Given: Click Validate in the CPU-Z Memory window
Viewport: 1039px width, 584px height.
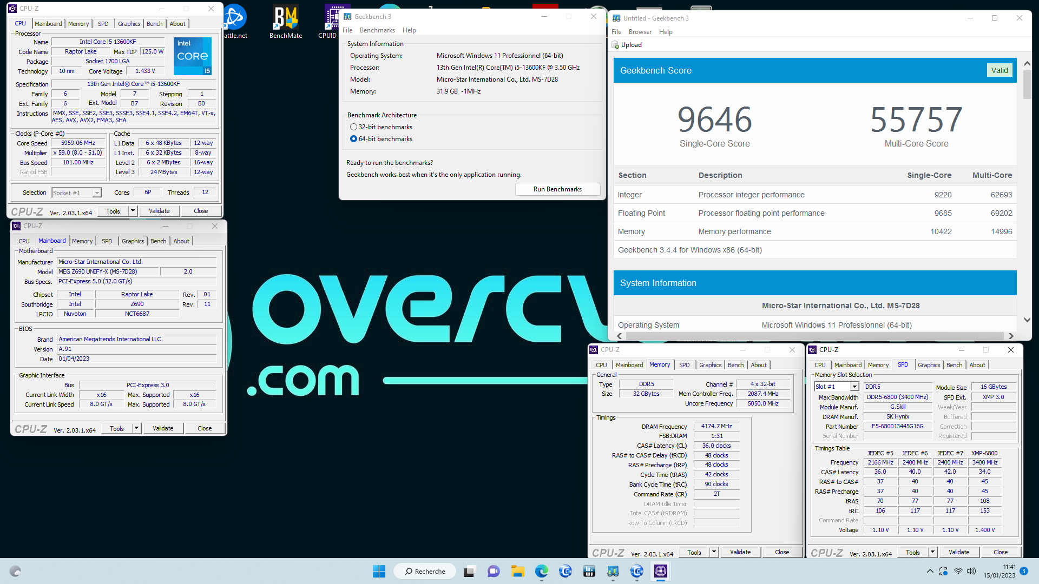Looking at the screenshot, I should (x=740, y=552).
